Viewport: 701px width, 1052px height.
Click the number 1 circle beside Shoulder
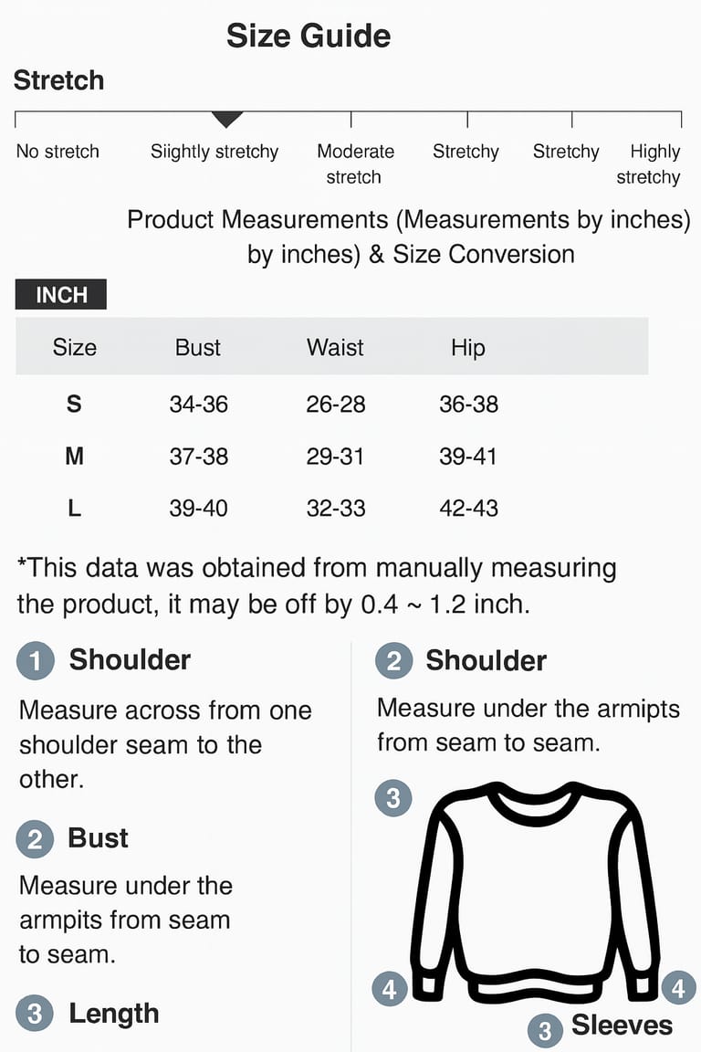tap(35, 660)
